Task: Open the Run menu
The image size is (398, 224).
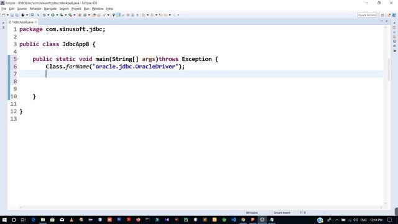Action: pos(86,9)
